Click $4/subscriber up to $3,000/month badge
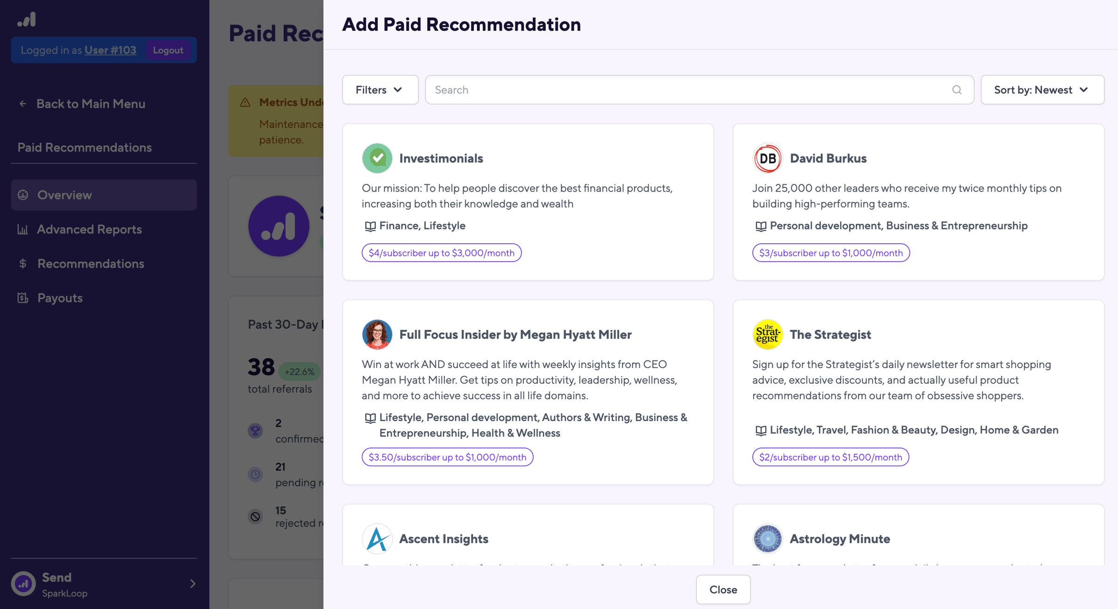Image resolution: width=1118 pixels, height=609 pixels. (442, 253)
